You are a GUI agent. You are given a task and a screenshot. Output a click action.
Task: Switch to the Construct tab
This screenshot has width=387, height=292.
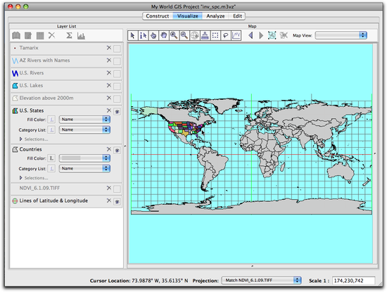(158, 16)
